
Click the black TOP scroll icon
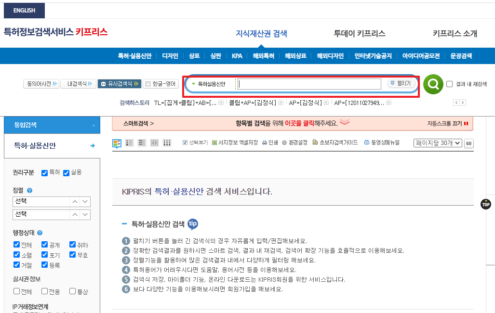pyautogui.click(x=486, y=204)
